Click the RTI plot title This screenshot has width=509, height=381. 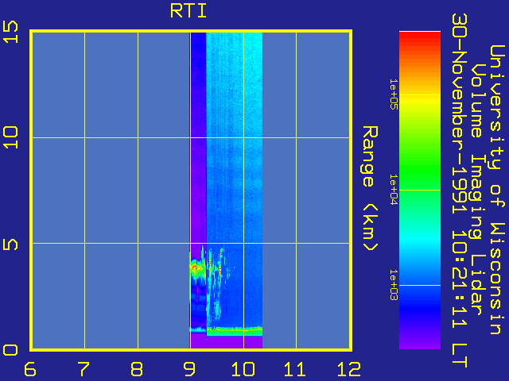pos(188,11)
